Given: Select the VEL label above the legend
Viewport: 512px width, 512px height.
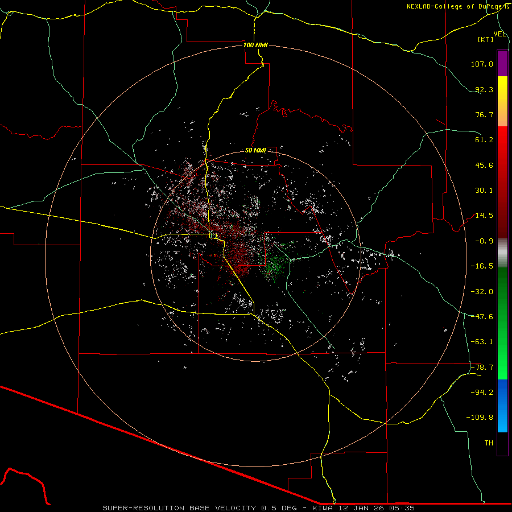Looking at the screenshot, I should [x=499, y=34].
